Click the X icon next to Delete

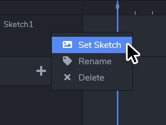(67, 77)
